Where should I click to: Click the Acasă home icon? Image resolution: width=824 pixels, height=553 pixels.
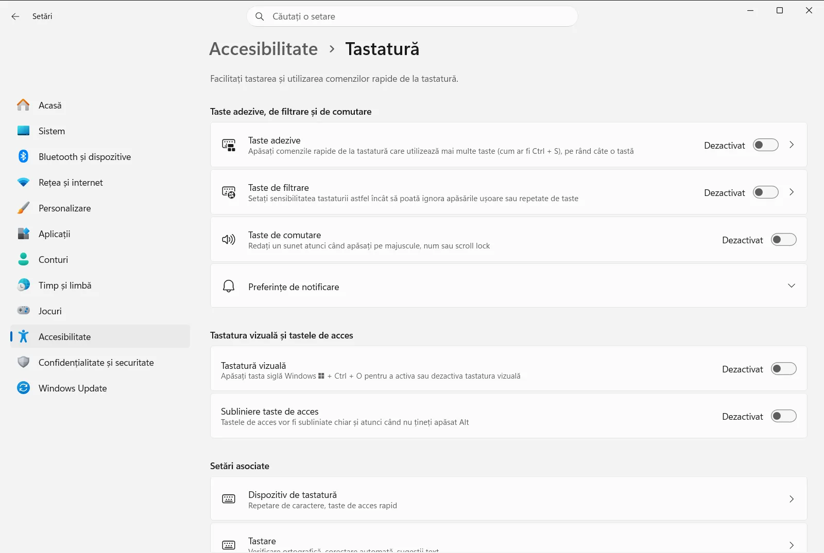coord(23,105)
